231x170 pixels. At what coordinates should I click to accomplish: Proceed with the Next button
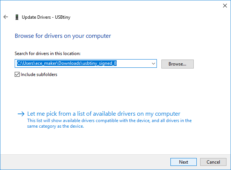pos(184,162)
